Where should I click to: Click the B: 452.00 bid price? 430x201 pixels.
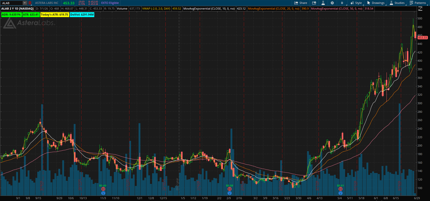[93, 1]
